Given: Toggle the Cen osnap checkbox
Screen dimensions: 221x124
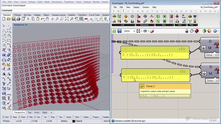Looking at the screenshot, I should (35, 117).
